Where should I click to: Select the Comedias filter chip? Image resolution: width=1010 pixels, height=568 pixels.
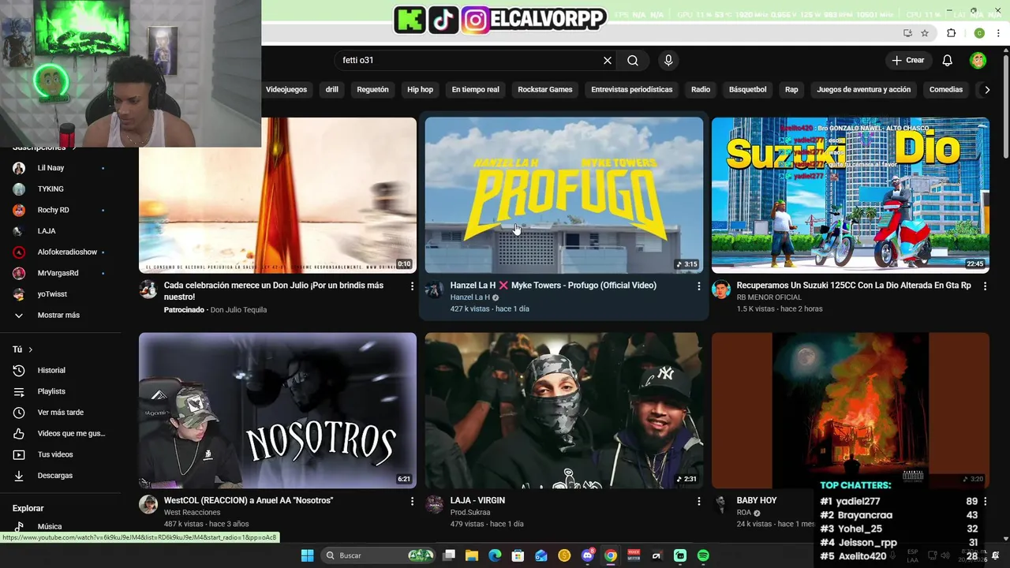pyautogui.click(x=946, y=90)
